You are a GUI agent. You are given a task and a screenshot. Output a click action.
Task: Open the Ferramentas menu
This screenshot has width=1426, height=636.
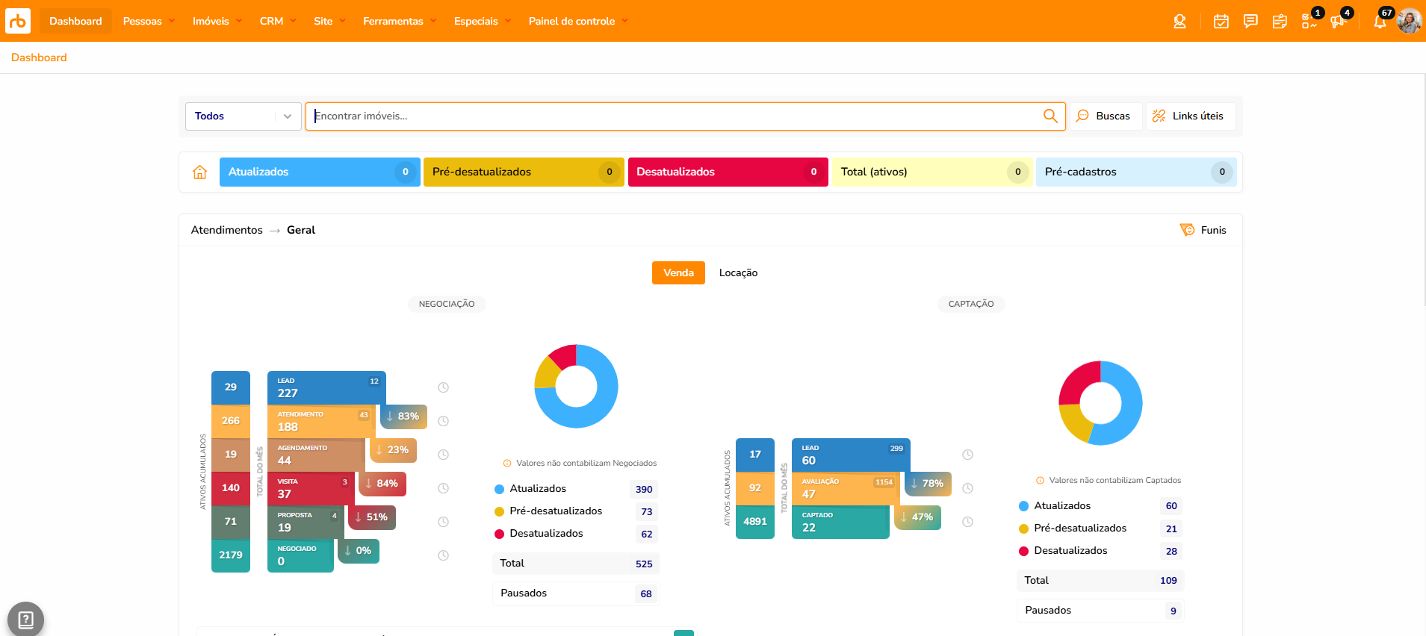399,21
